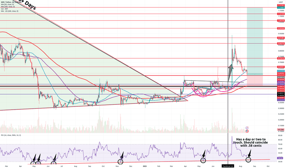Click the Dec label on time axis
The height and width of the screenshot is (168, 286).
130,166
